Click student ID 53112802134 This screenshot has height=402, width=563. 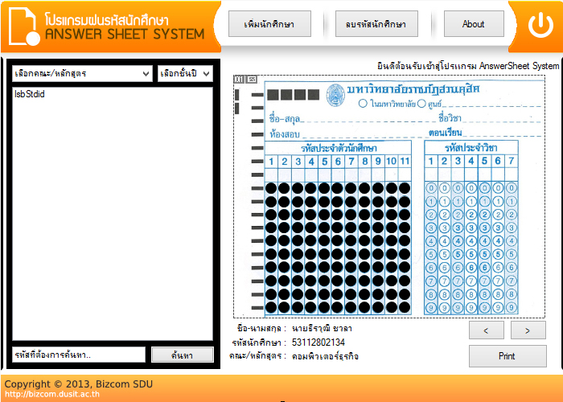pos(318,343)
